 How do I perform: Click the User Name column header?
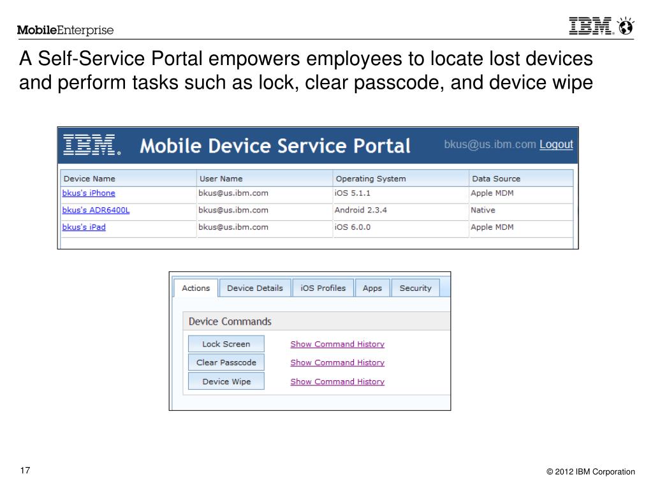coord(265,179)
